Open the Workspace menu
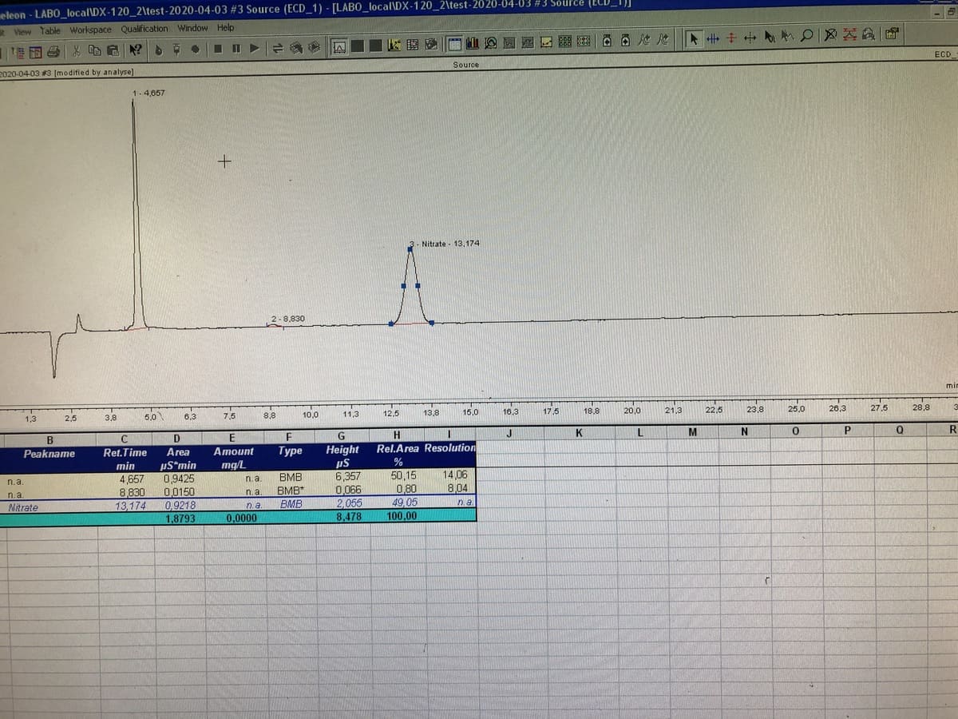Viewport: 958px width, 719px height. (90, 30)
